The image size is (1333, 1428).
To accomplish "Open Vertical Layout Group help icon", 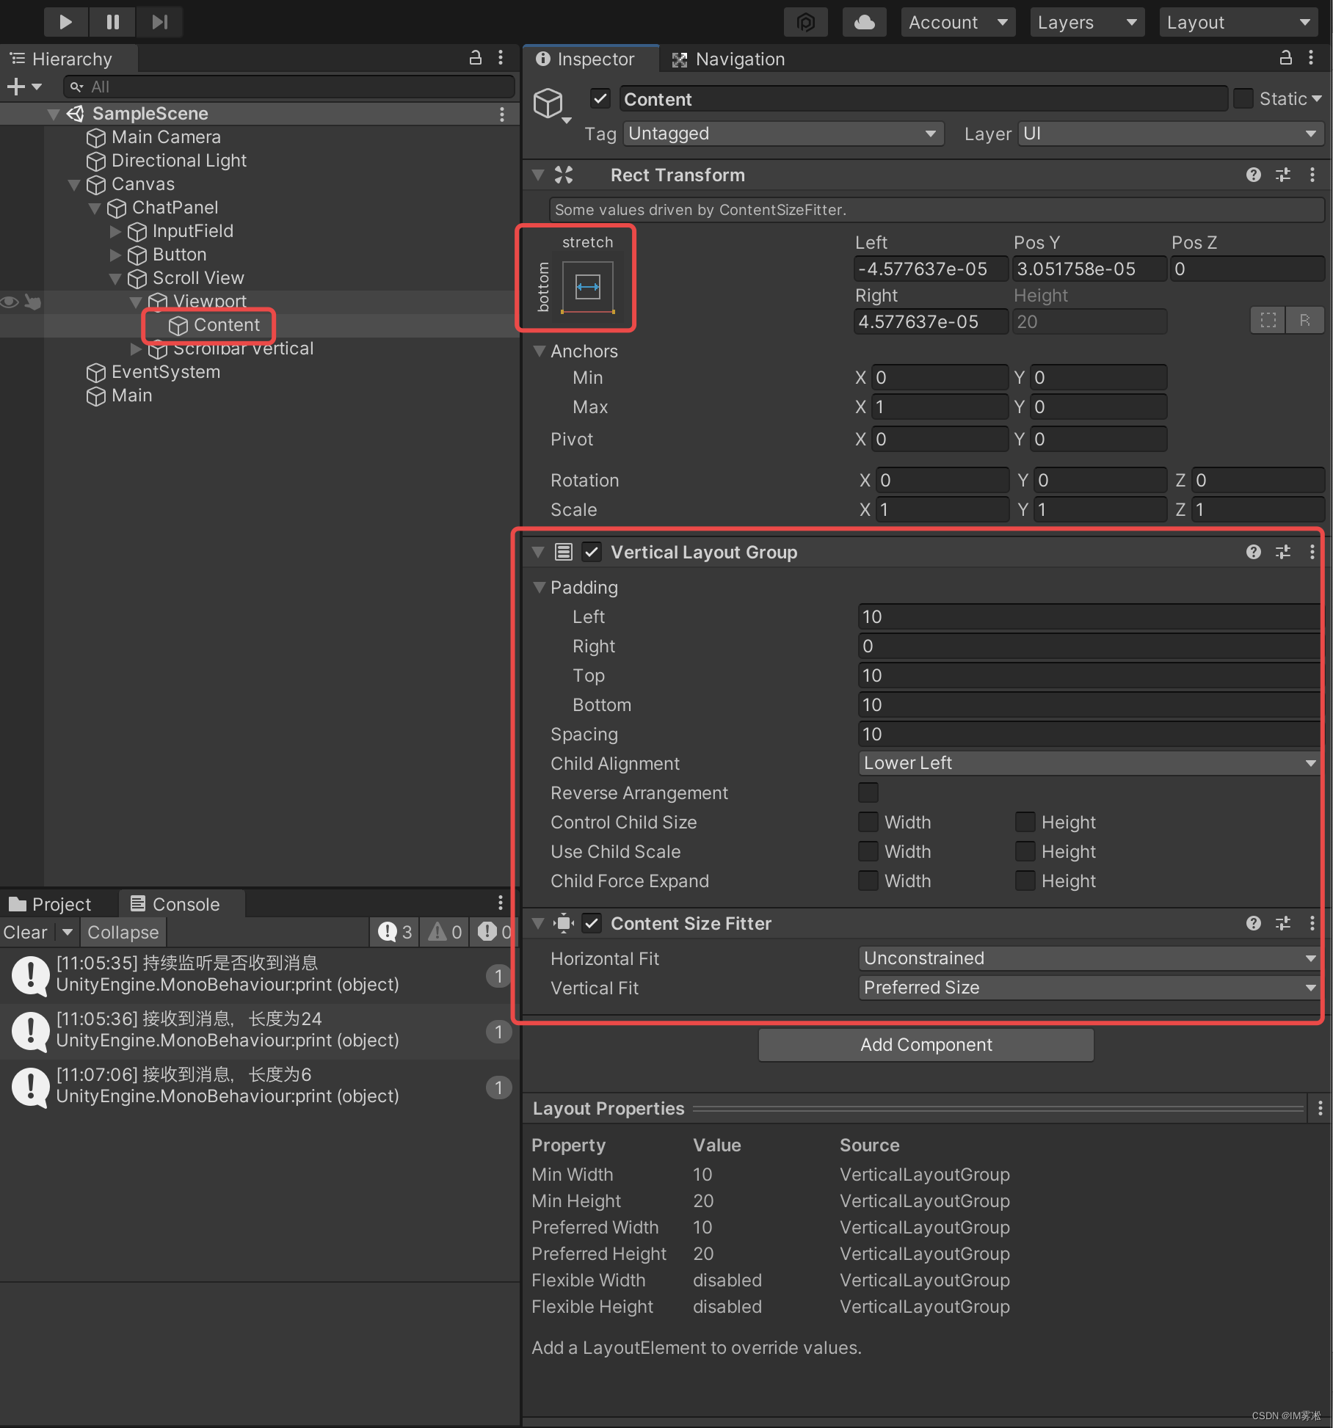I will 1254,552.
